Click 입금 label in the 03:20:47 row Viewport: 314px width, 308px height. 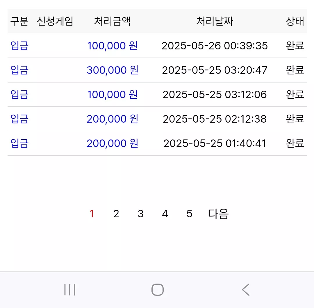19,70
